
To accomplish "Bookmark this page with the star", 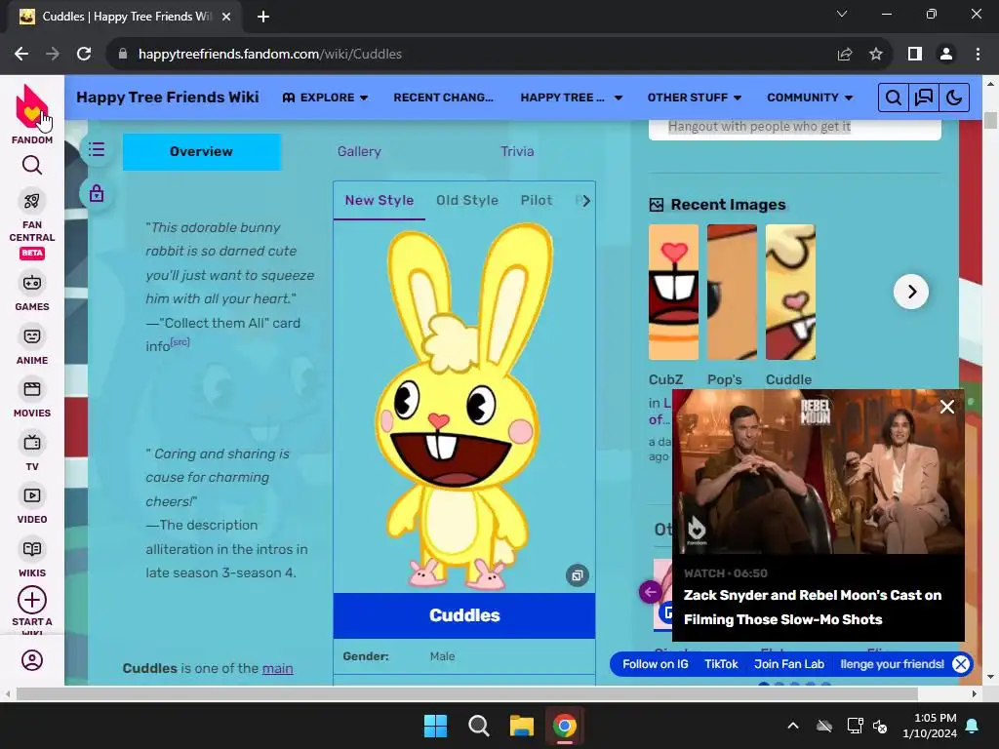I will coord(876,55).
